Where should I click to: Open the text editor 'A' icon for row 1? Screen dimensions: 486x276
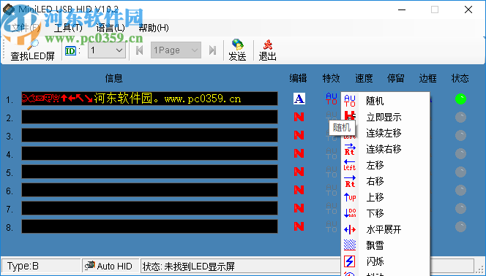click(x=299, y=99)
